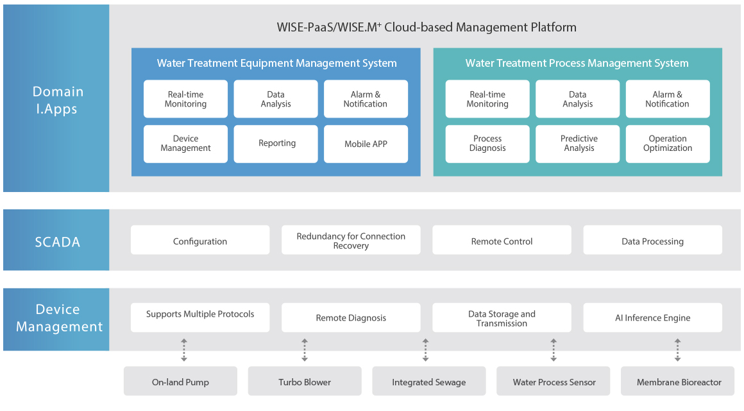Select Water Treatment Process Management System heading
Image resolution: width=744 pixels, height=411 pixels.
(577, 63)
